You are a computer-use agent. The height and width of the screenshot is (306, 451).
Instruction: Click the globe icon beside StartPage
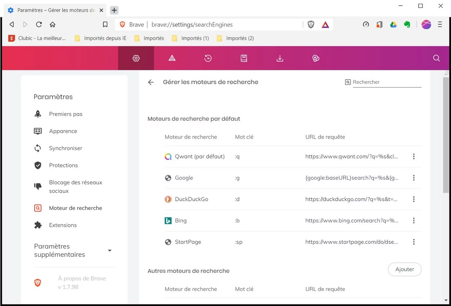(168, 242)
